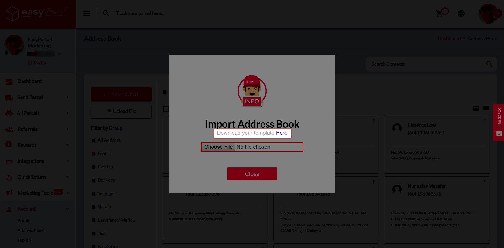Open Address Book under Account
Viewport: 504px width, 248px height.
pos(30,230)
